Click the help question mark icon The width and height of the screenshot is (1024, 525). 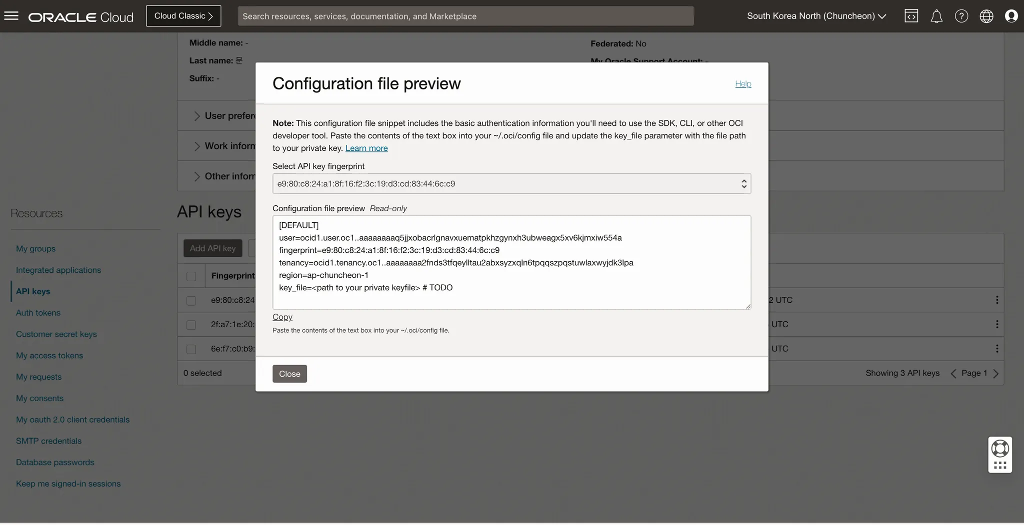961,16
